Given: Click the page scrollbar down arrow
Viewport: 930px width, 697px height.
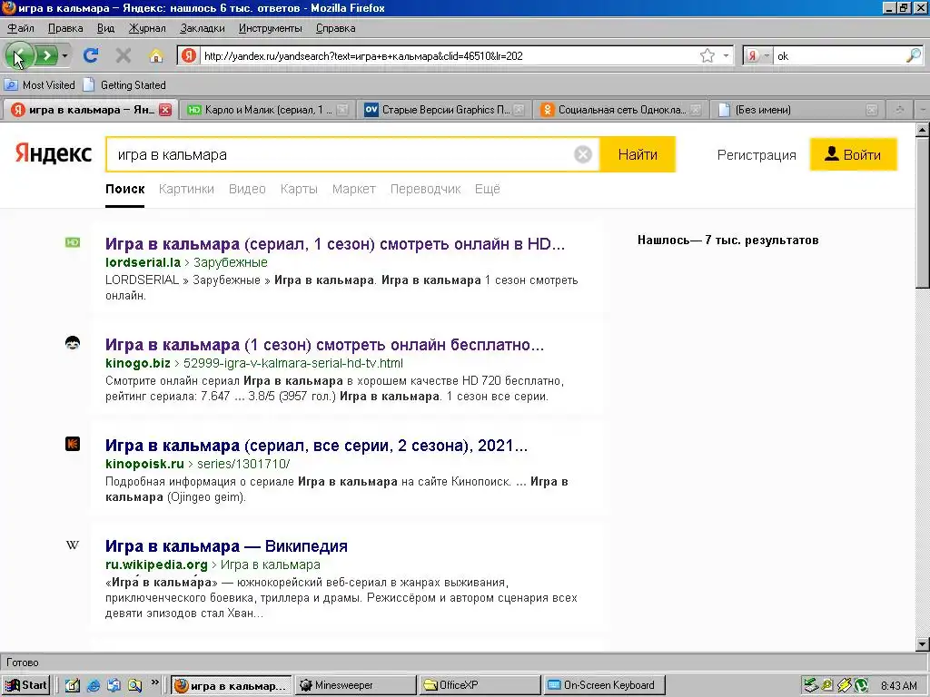Looking at the screenshot, I should 922,643.
